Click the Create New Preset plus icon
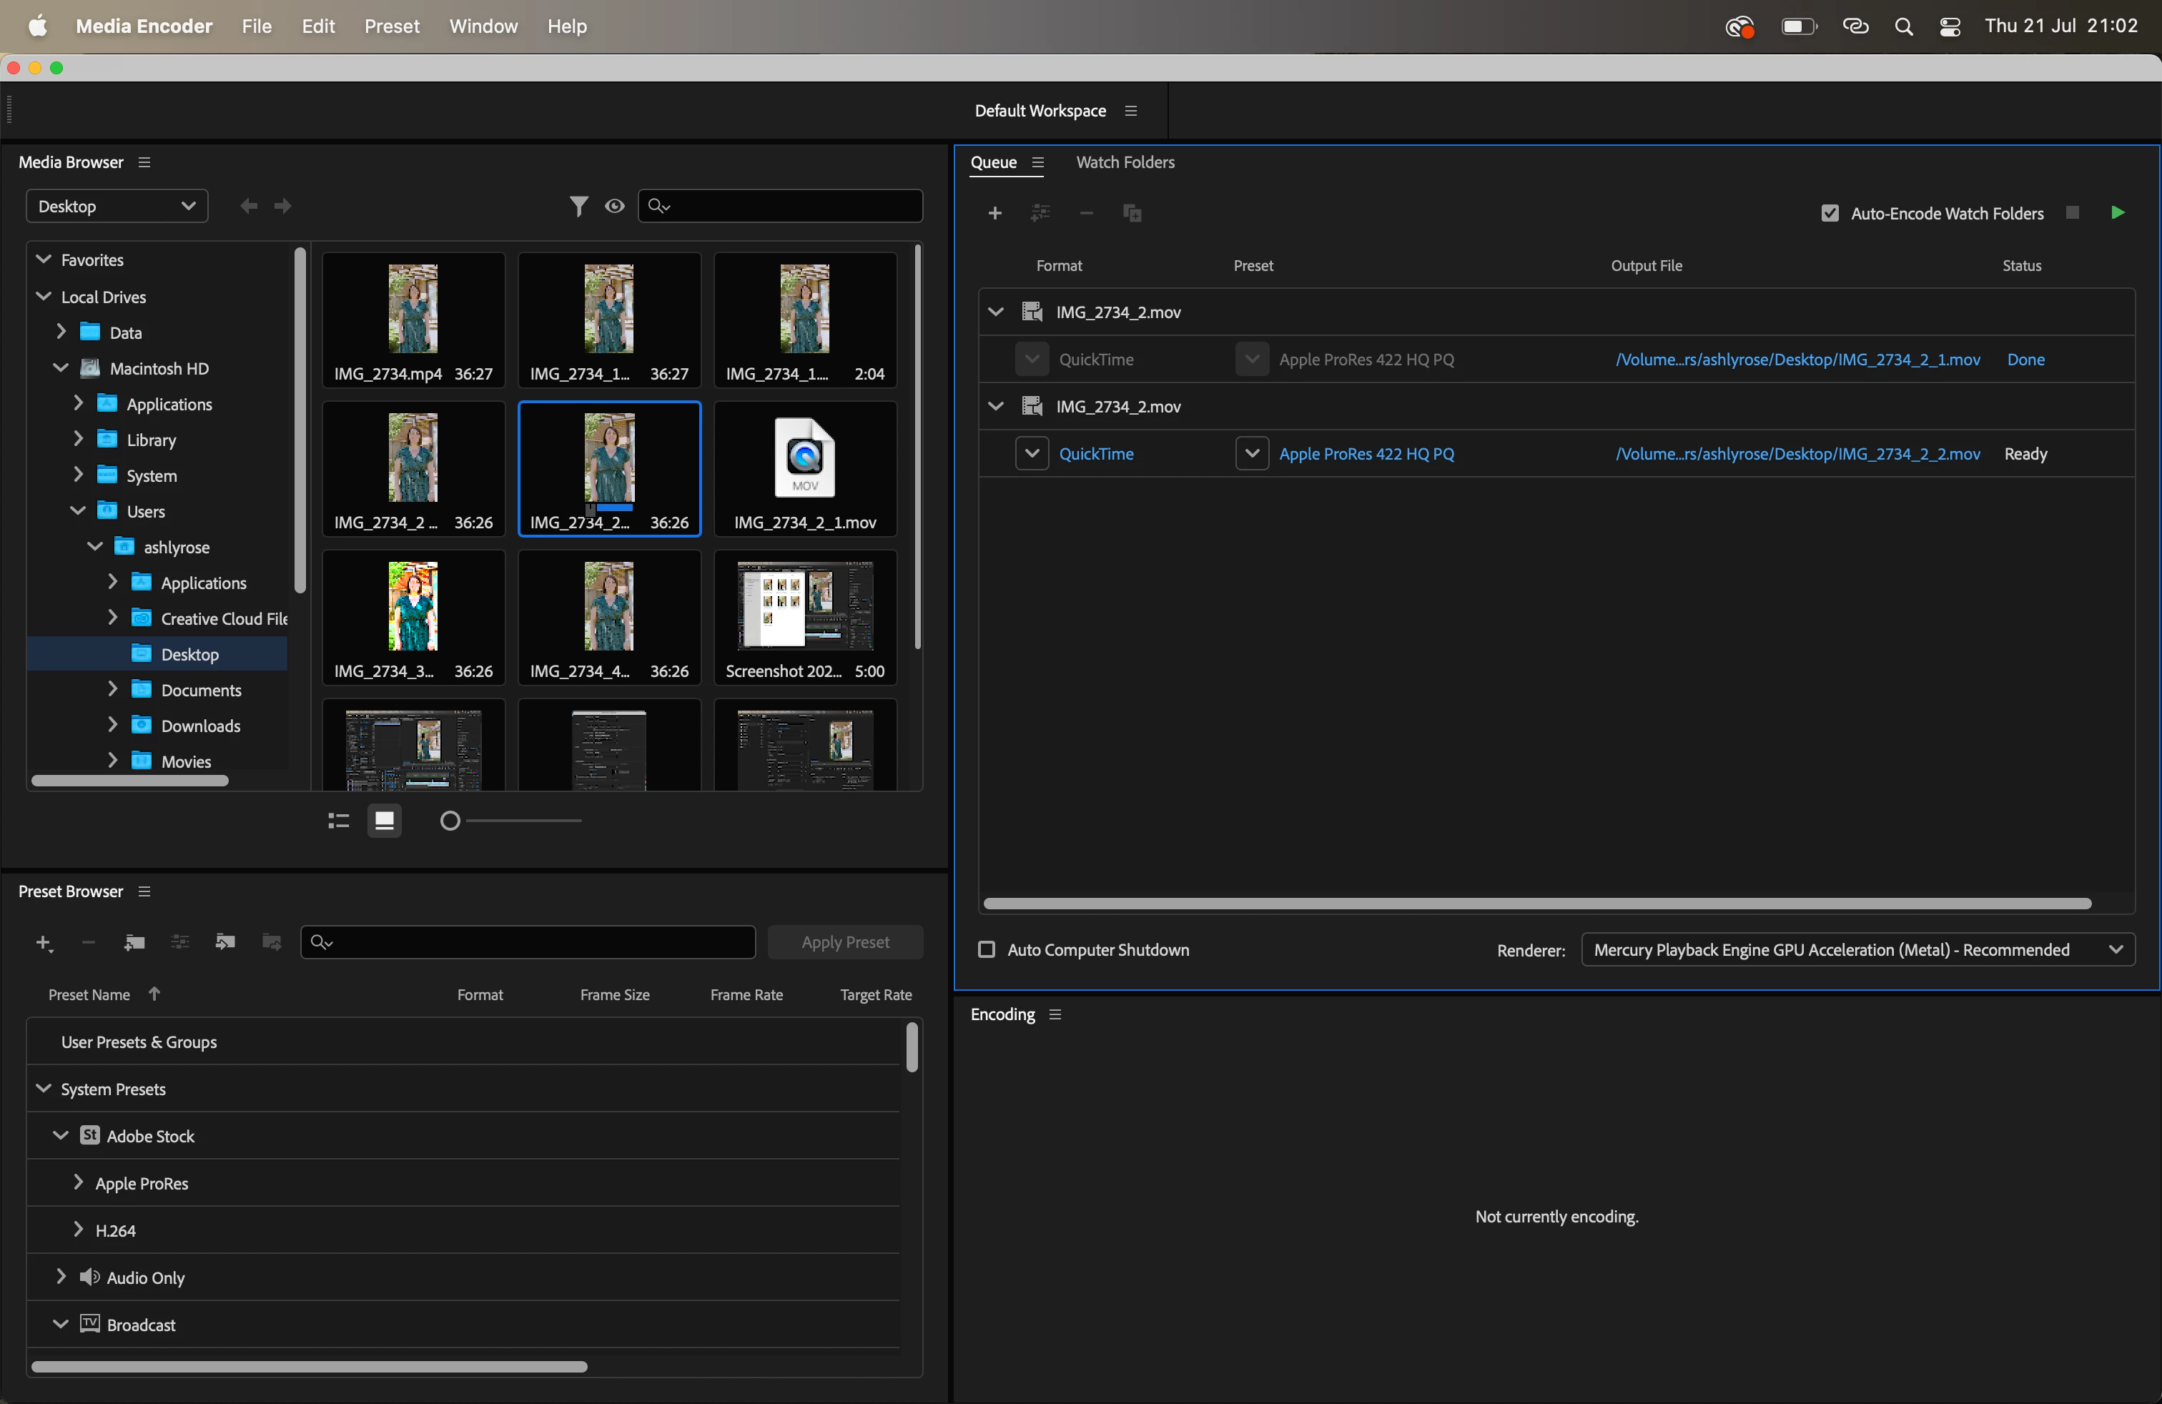The width and height of the screenshot is (2162, 1404). 43,943
